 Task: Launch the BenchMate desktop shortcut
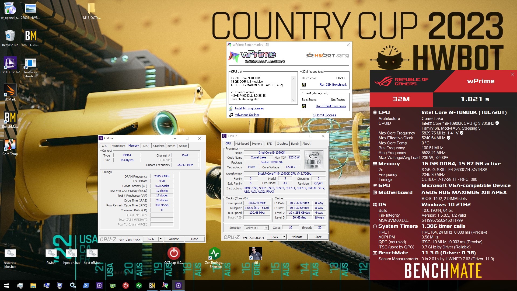coord(10,119)
